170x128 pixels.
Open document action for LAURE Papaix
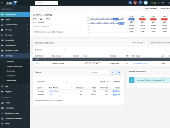coord(114,91)
